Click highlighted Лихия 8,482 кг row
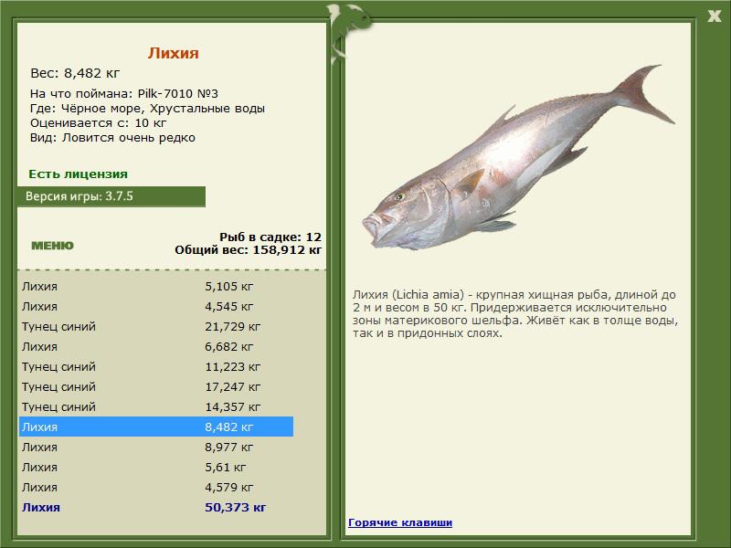 (x=156, y=427)
